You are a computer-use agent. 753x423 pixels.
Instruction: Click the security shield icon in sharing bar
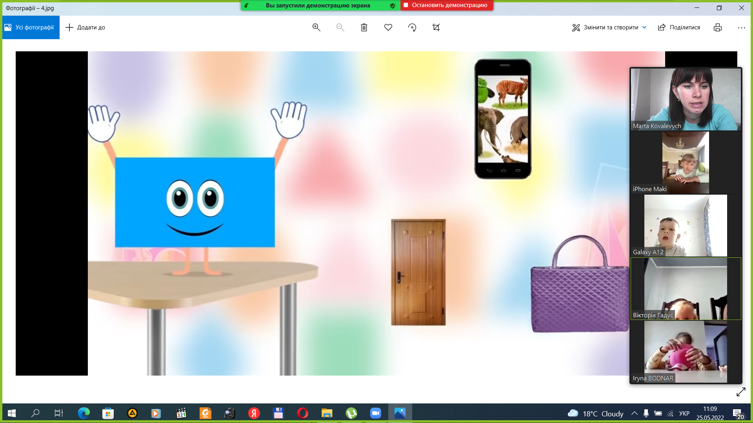(x=393, y=5)
